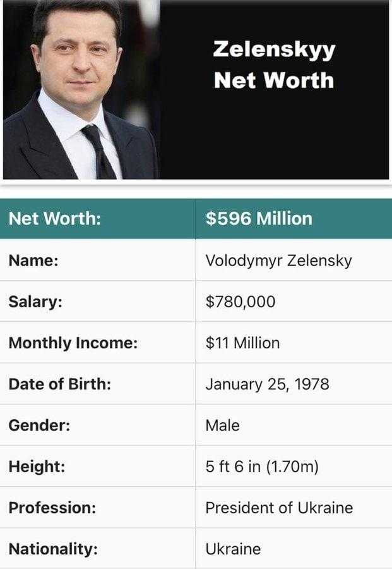Select the "Salary:" row label
The width and height of the screenshot is (392, 569).
[x=35, y=302]
